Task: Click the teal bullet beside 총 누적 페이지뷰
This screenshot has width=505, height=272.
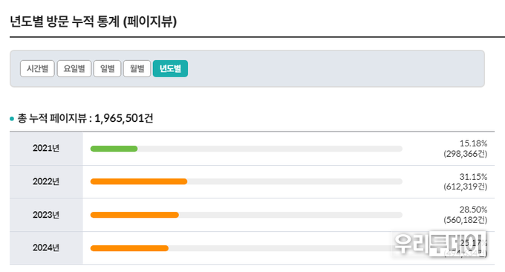Action: click(12, 119)
